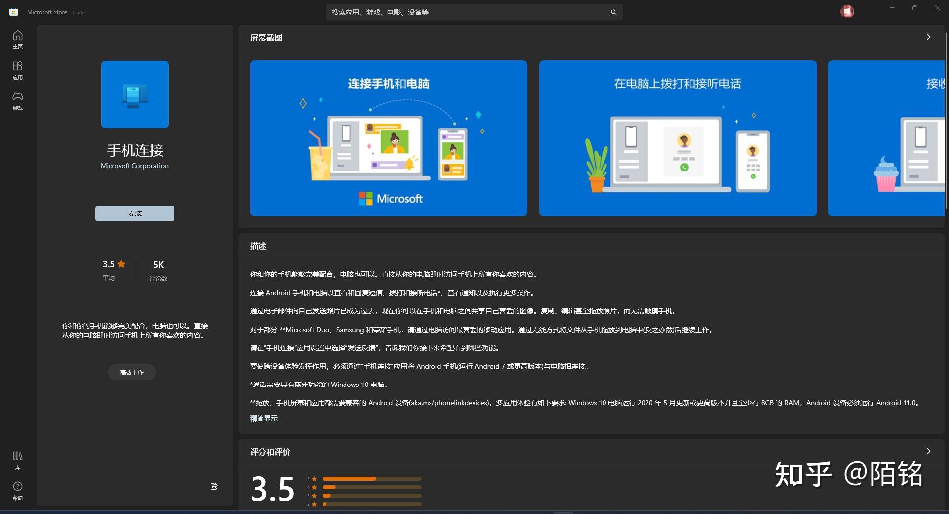Open the Games section in the sidebar
Image resolution: width=949 pixels, height=514 pixels.
pyautogui.click(x=17, y=101)
